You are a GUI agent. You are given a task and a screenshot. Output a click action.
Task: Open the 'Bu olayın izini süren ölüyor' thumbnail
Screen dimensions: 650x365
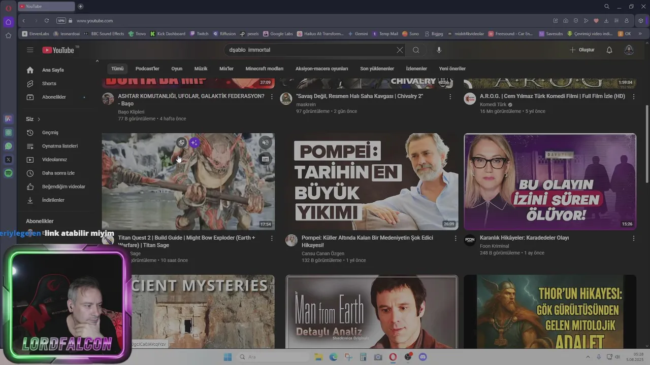(x=550, y=181)
